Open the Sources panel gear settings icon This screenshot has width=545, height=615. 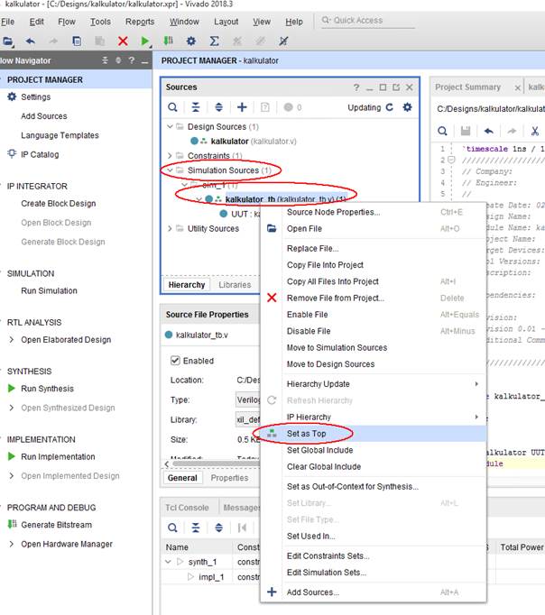click(407, 107)
